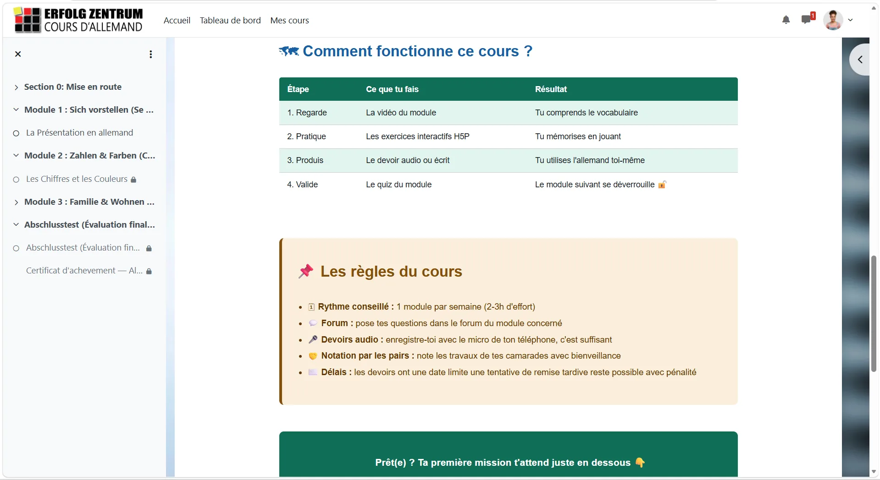Expand the user menu arrow
The height and width of the screenshot is (480, 880).
[x=850, y=20]
